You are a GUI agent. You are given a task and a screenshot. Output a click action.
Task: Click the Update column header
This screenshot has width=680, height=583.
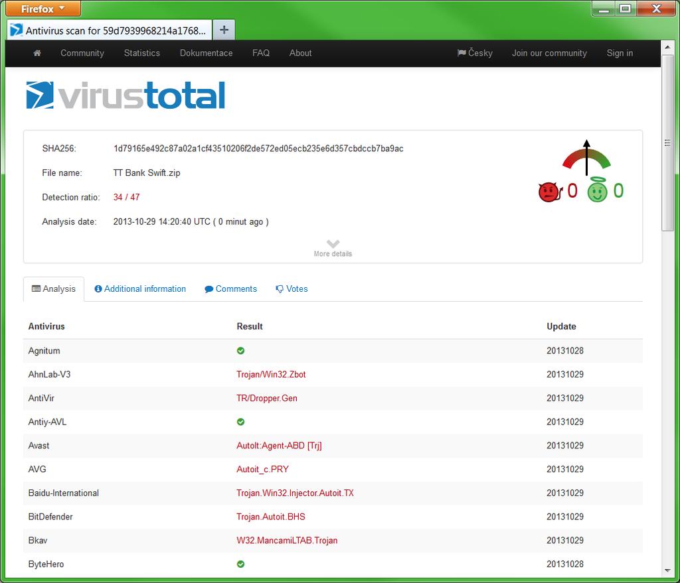pyautogui.click(x=561, y=326)
